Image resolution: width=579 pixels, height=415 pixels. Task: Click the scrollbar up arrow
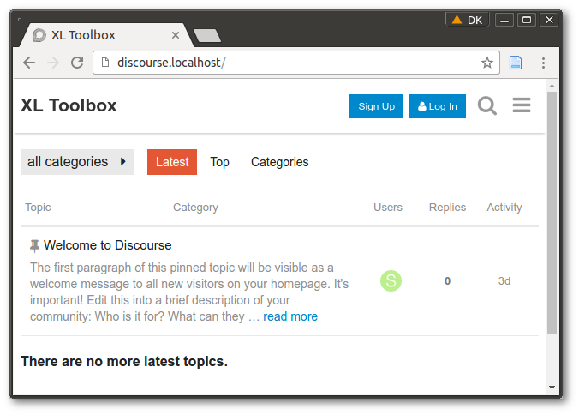552,86
